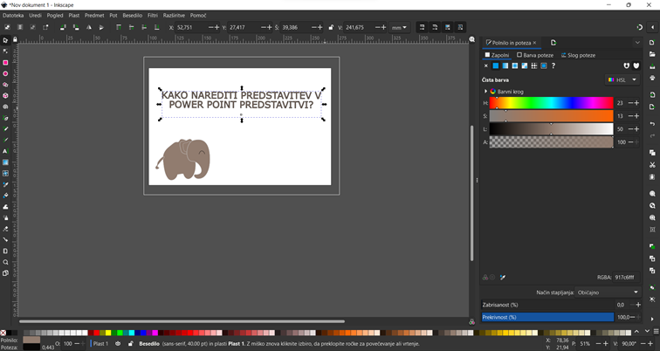Click Flip horizontally icon
The image size is (660, 351).
[89, 27]
